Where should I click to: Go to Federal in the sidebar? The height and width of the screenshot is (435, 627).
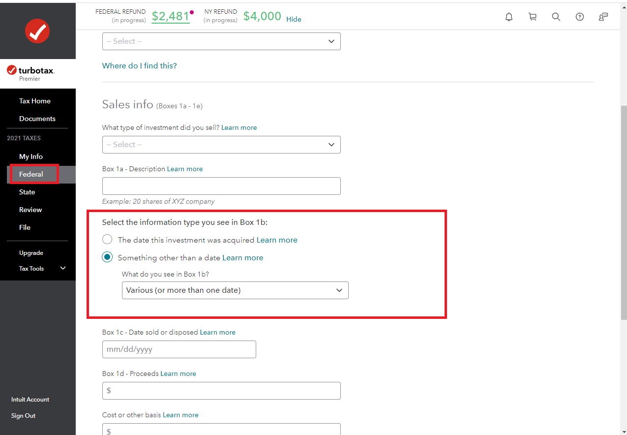tap(31, 174)
